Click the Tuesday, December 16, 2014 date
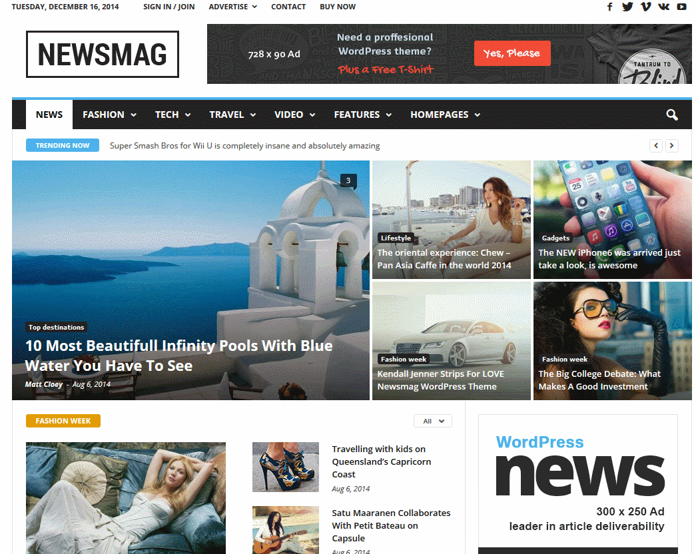 [x=65, y=7]
